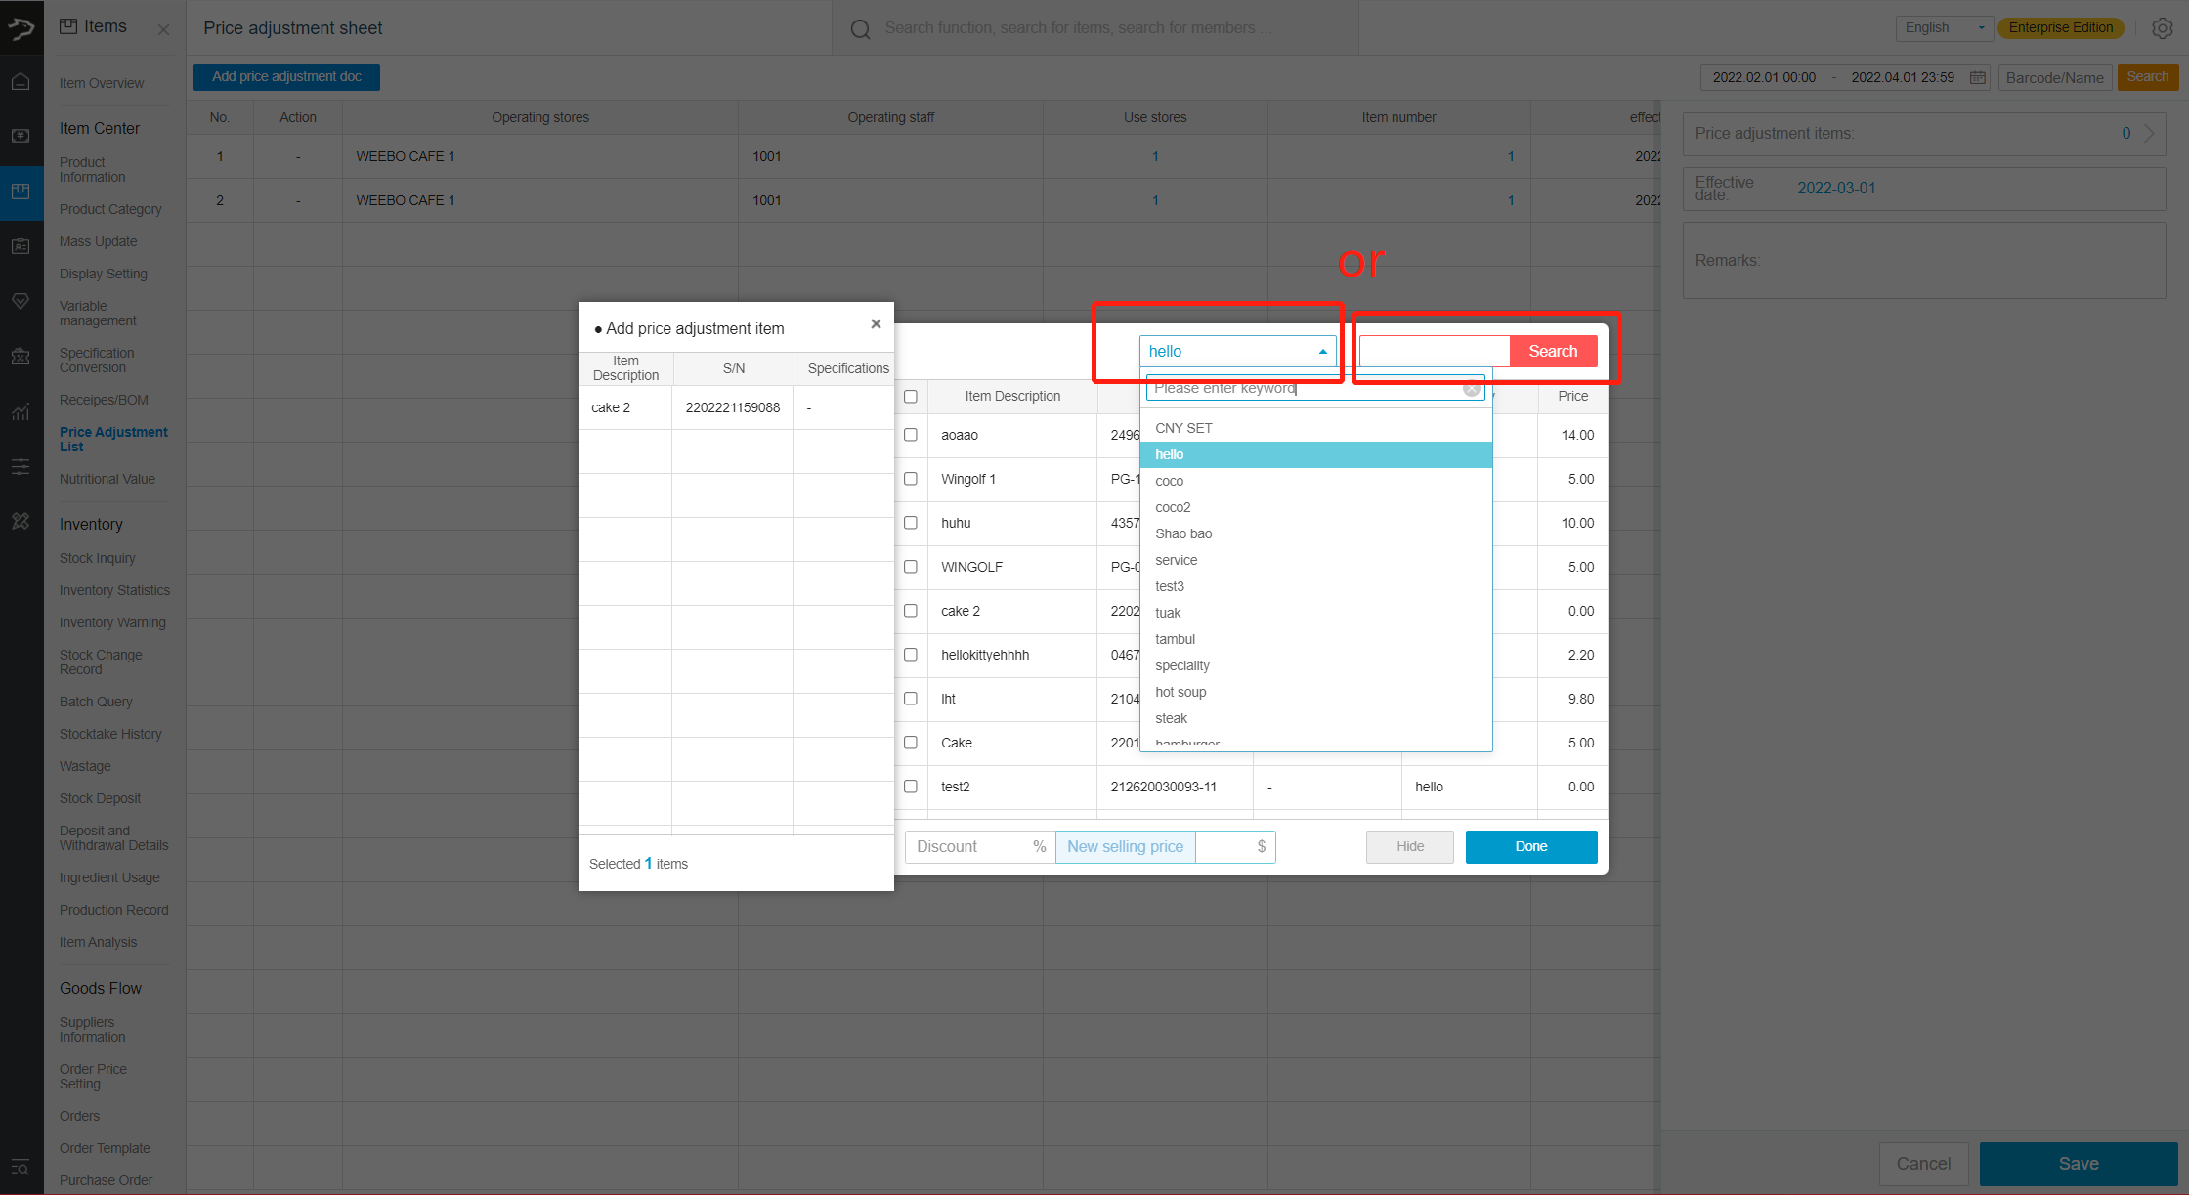The height and width of the screenshot is (1195, 2189).
Task: Check the box for huhu
Action: click(x=911, y=523)
